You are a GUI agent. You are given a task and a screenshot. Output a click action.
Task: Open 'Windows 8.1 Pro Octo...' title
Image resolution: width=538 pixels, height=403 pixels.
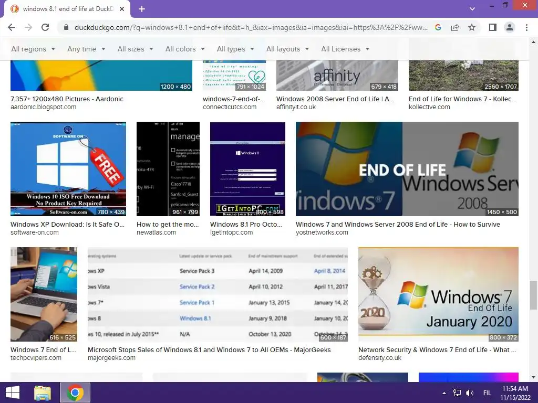coord(246,225)
